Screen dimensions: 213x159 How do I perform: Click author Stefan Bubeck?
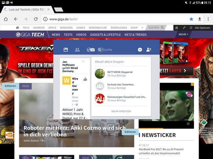[31, 141]
